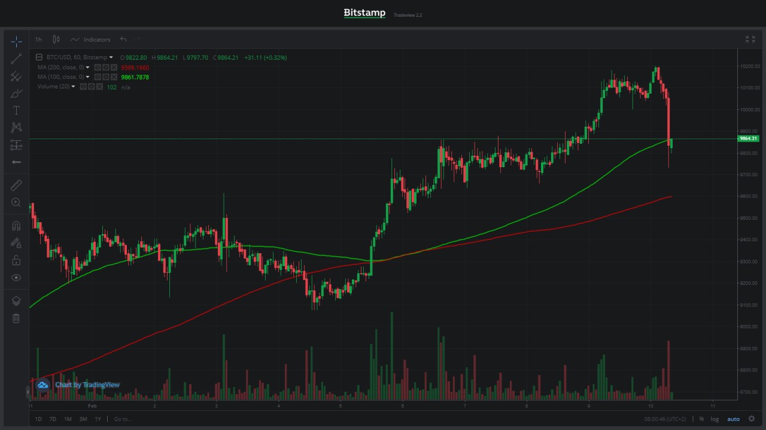The height and width of the screenshot is (430, 766).
Task: Toggle log scale
Action: coord(715,419)
